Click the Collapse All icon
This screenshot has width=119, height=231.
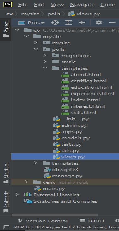point(82,22)
